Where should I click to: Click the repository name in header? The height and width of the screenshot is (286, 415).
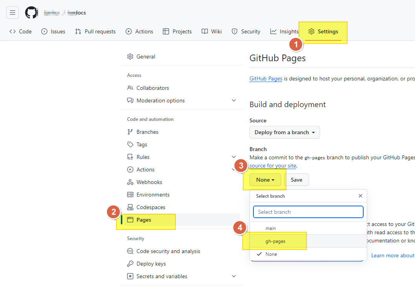coord(76,13)
